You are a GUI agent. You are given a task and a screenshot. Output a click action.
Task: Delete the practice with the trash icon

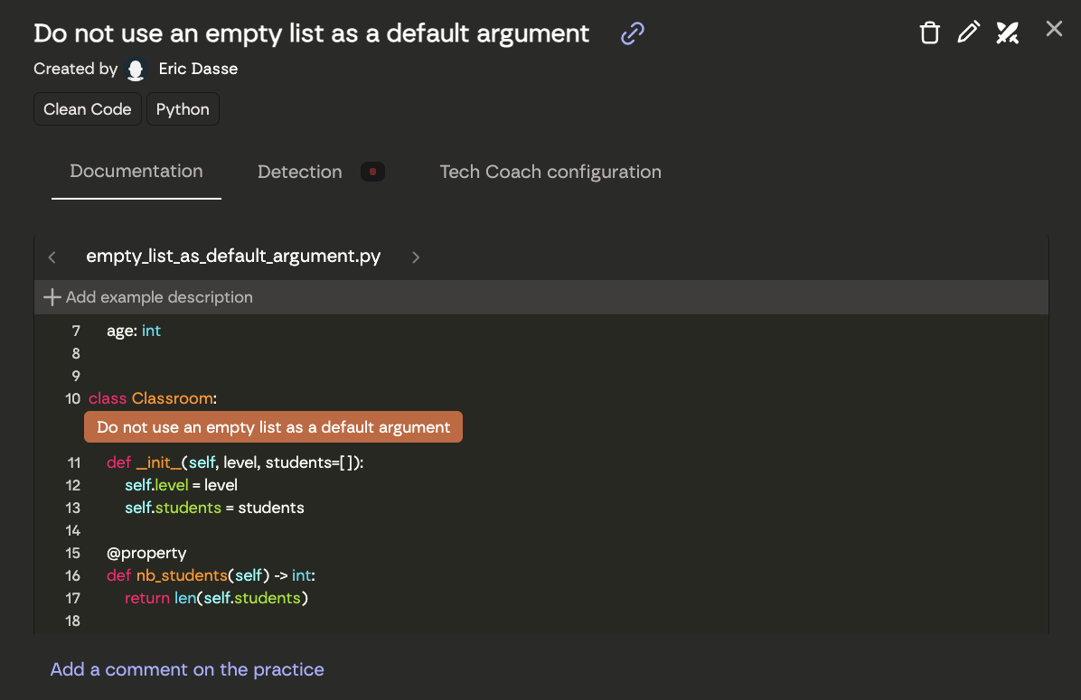(929, 33)
